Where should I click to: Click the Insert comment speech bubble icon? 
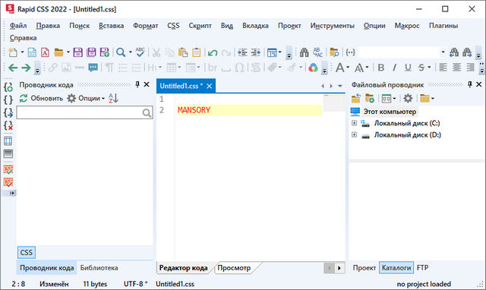click(x=93, y=68)
